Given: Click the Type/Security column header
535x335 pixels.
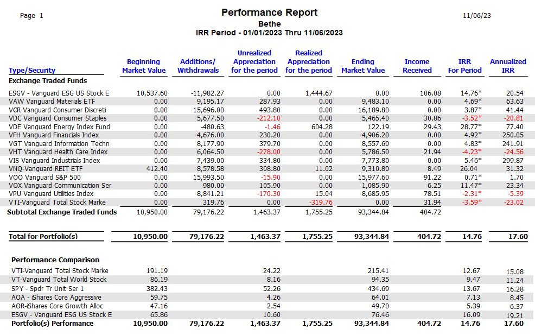Looking at the screenshot, I should coord(31,71).
